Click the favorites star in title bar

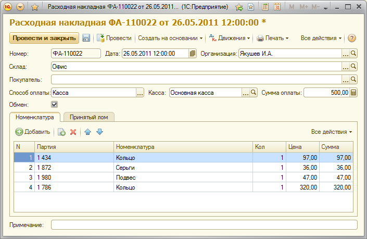pyautogui.click(x=35, y=7)
